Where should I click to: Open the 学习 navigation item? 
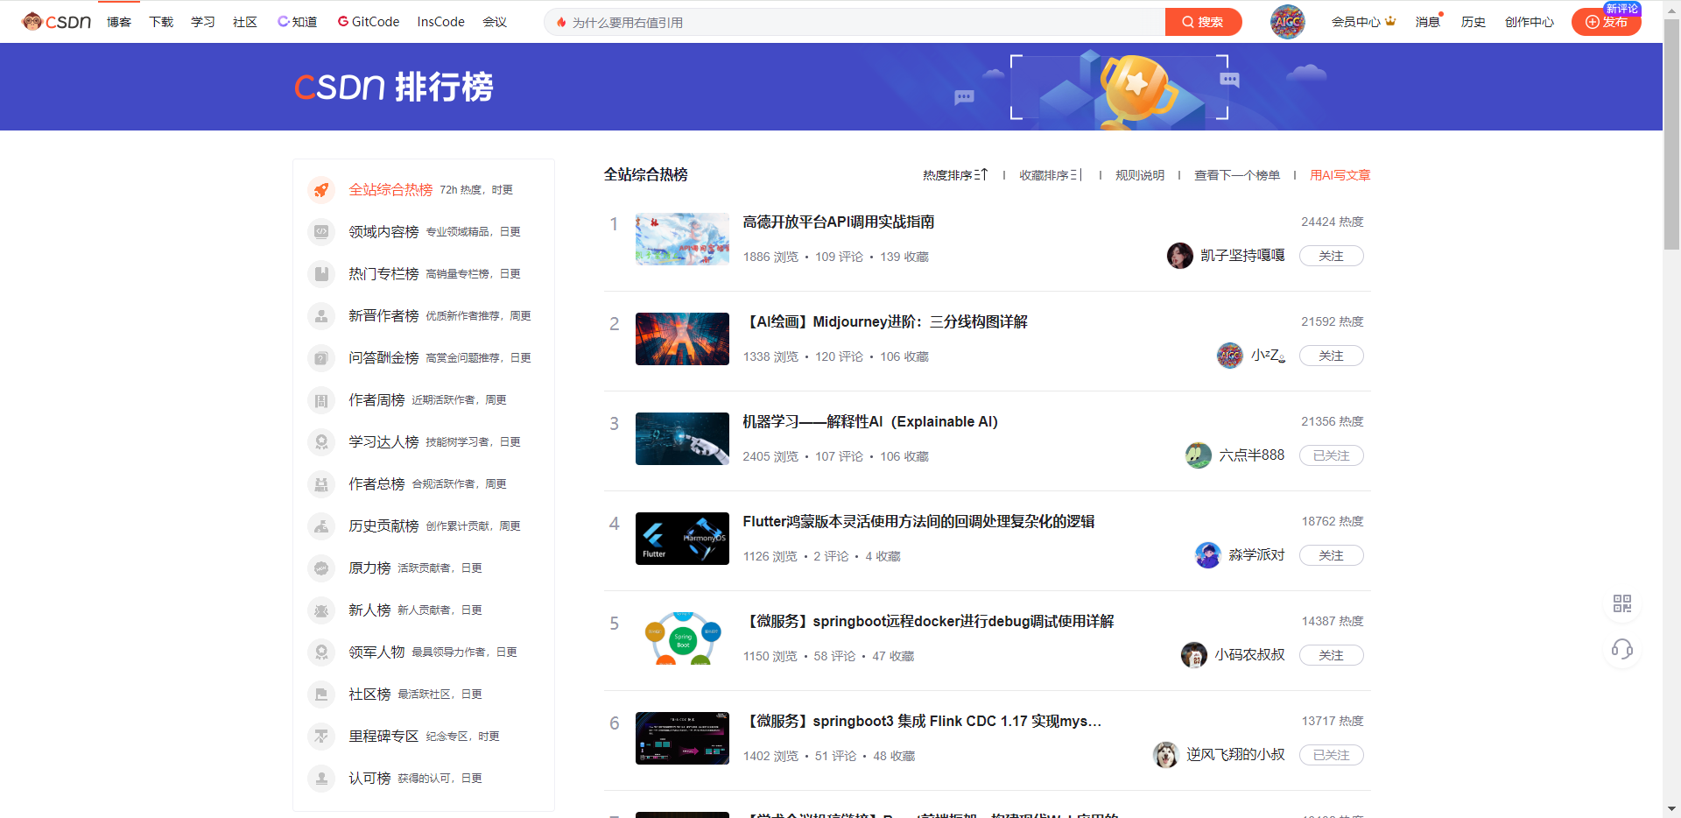coord(203,22)
